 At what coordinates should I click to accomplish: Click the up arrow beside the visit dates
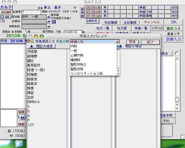point(82,9)
